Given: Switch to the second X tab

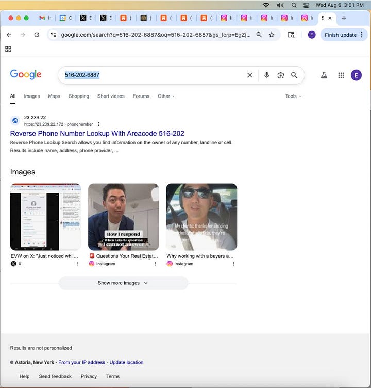Looking at the screenshot, I should [106, 18].
